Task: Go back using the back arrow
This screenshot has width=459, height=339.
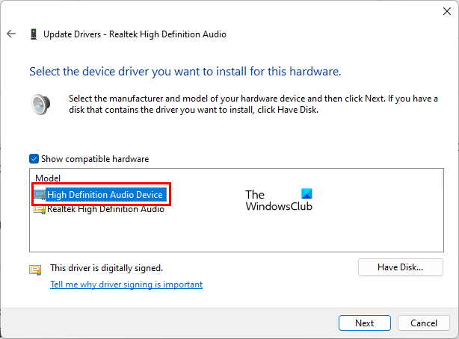Action: (11, 34)
